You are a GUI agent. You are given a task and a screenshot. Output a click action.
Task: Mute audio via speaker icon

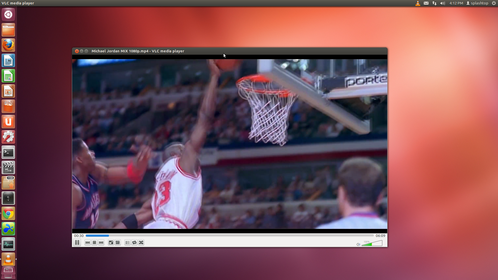click(358, 244)
